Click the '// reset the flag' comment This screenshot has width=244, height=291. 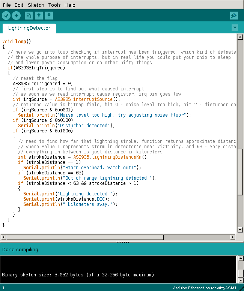point(35,78)
